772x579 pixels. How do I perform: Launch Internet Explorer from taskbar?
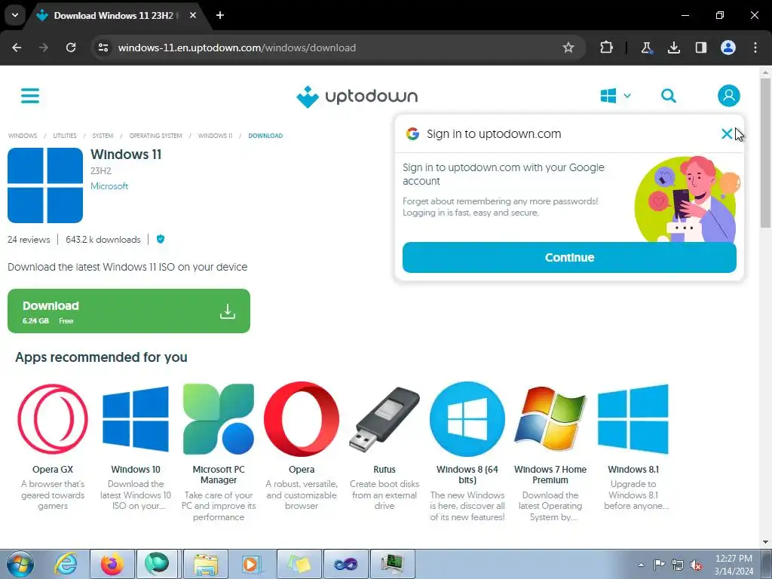66,564
